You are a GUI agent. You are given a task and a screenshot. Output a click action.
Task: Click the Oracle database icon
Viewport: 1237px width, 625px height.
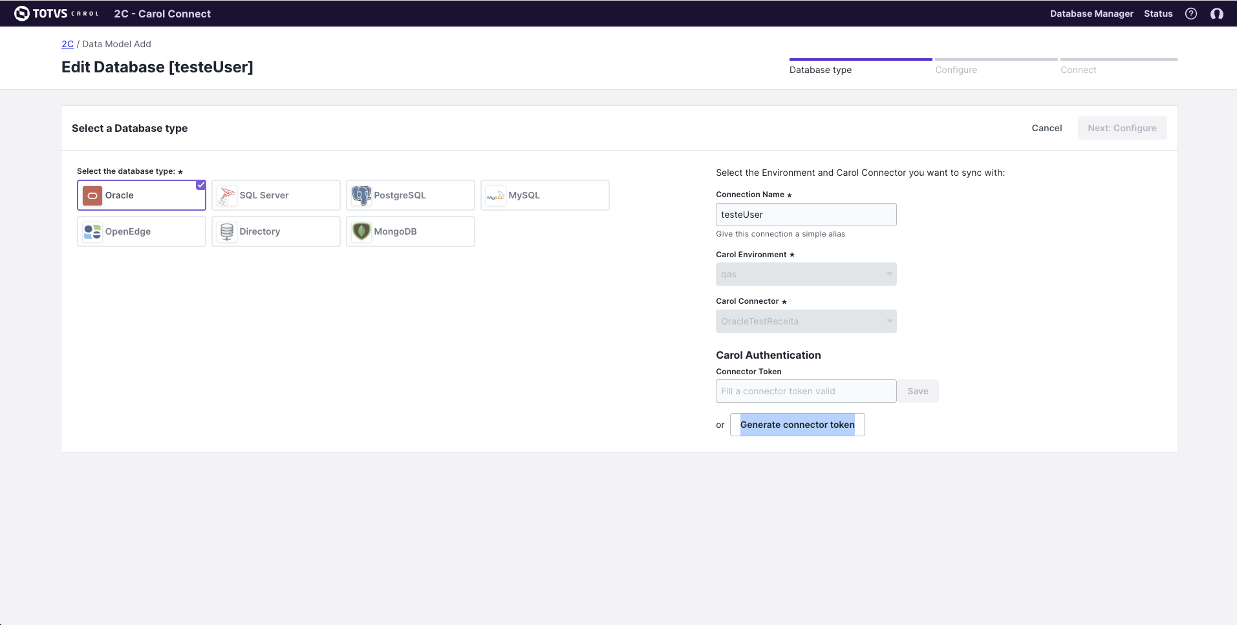tap(92, 195)
